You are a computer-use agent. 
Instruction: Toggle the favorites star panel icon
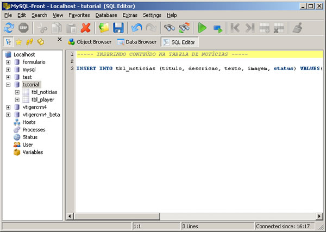coord(18,42)
